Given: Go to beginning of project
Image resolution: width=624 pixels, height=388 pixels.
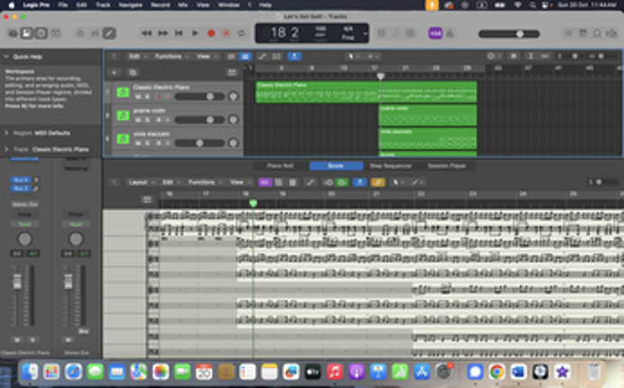Looking at the screenshot, I should [179, 33].
